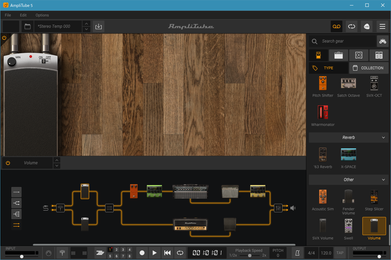Select previous gear model with up arrow

[x=57, y=160]
